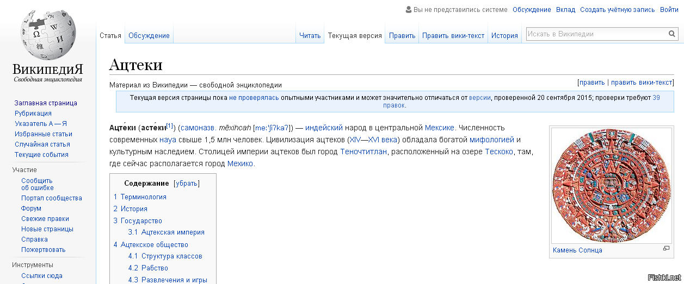Open Новые страницы link

click(46, 229)
